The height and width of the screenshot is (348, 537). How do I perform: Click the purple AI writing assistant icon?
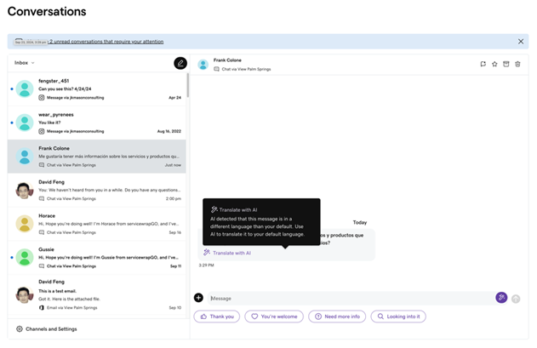(x=501, y=297)
